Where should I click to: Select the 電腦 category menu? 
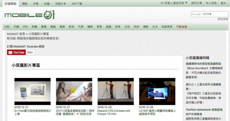tap(53, 27)
